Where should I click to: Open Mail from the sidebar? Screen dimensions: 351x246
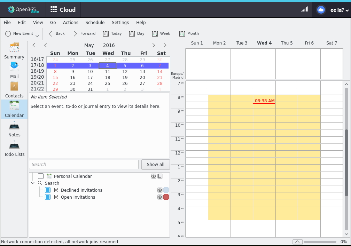click(x=14, y=70)
